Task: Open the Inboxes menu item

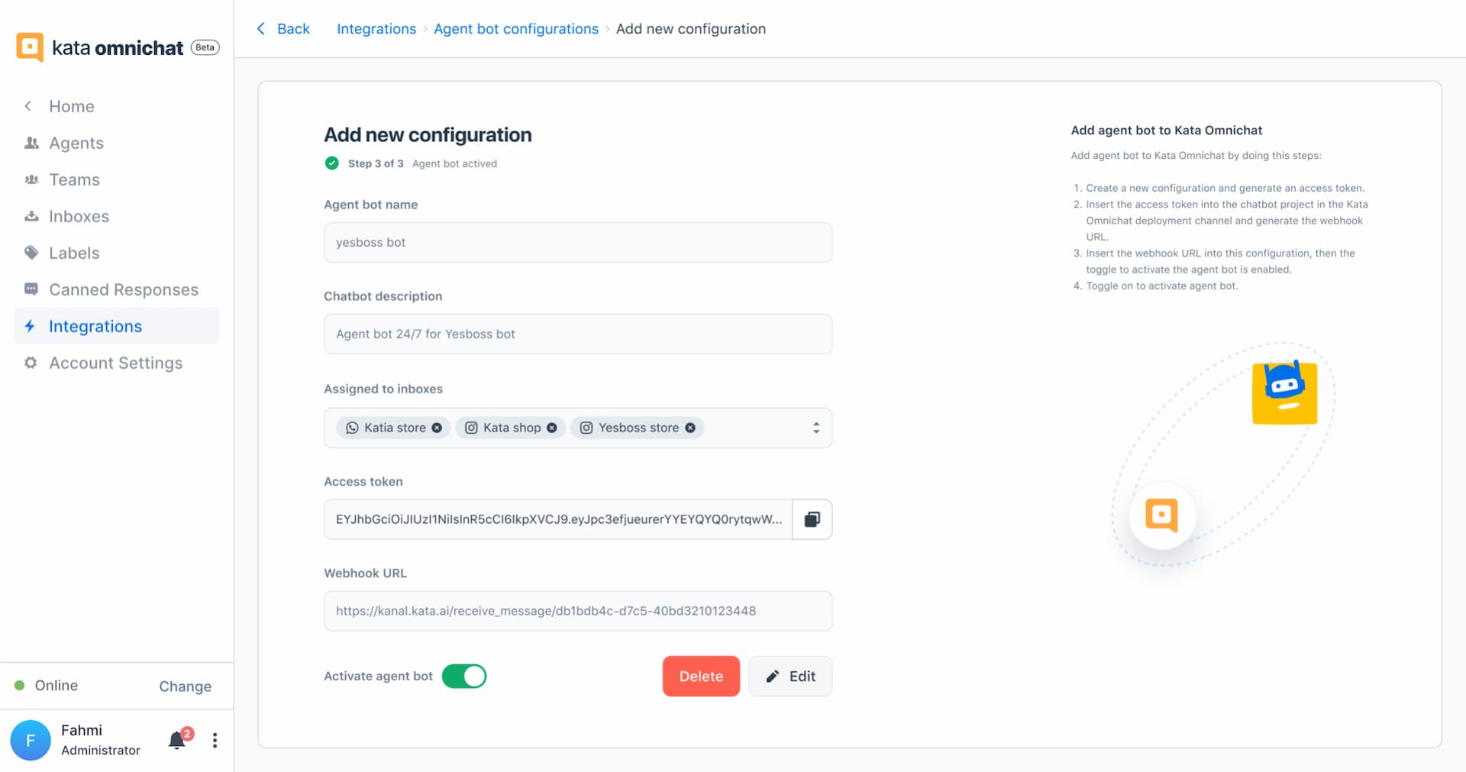Action: (79, 216)
